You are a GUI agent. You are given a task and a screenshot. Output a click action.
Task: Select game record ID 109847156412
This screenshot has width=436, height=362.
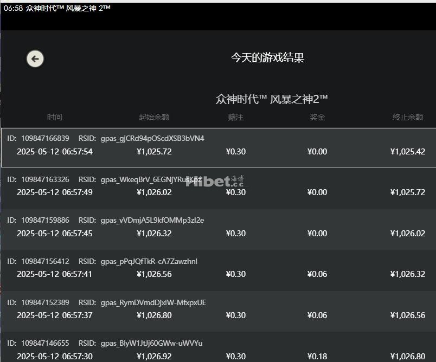38,261
